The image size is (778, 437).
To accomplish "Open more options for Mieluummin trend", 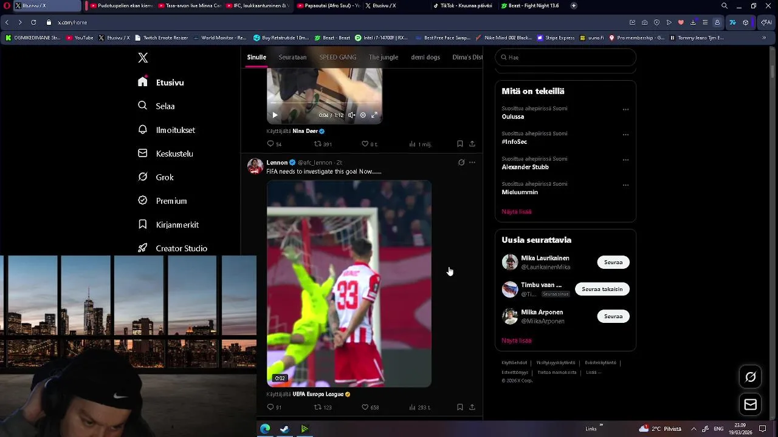I will [625, 185].
